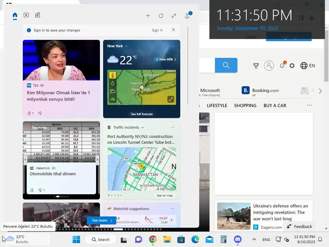This screenshot has height=247, width=329.
Task: Open weather widget more options menu
Action: click(x=173, y=46)
